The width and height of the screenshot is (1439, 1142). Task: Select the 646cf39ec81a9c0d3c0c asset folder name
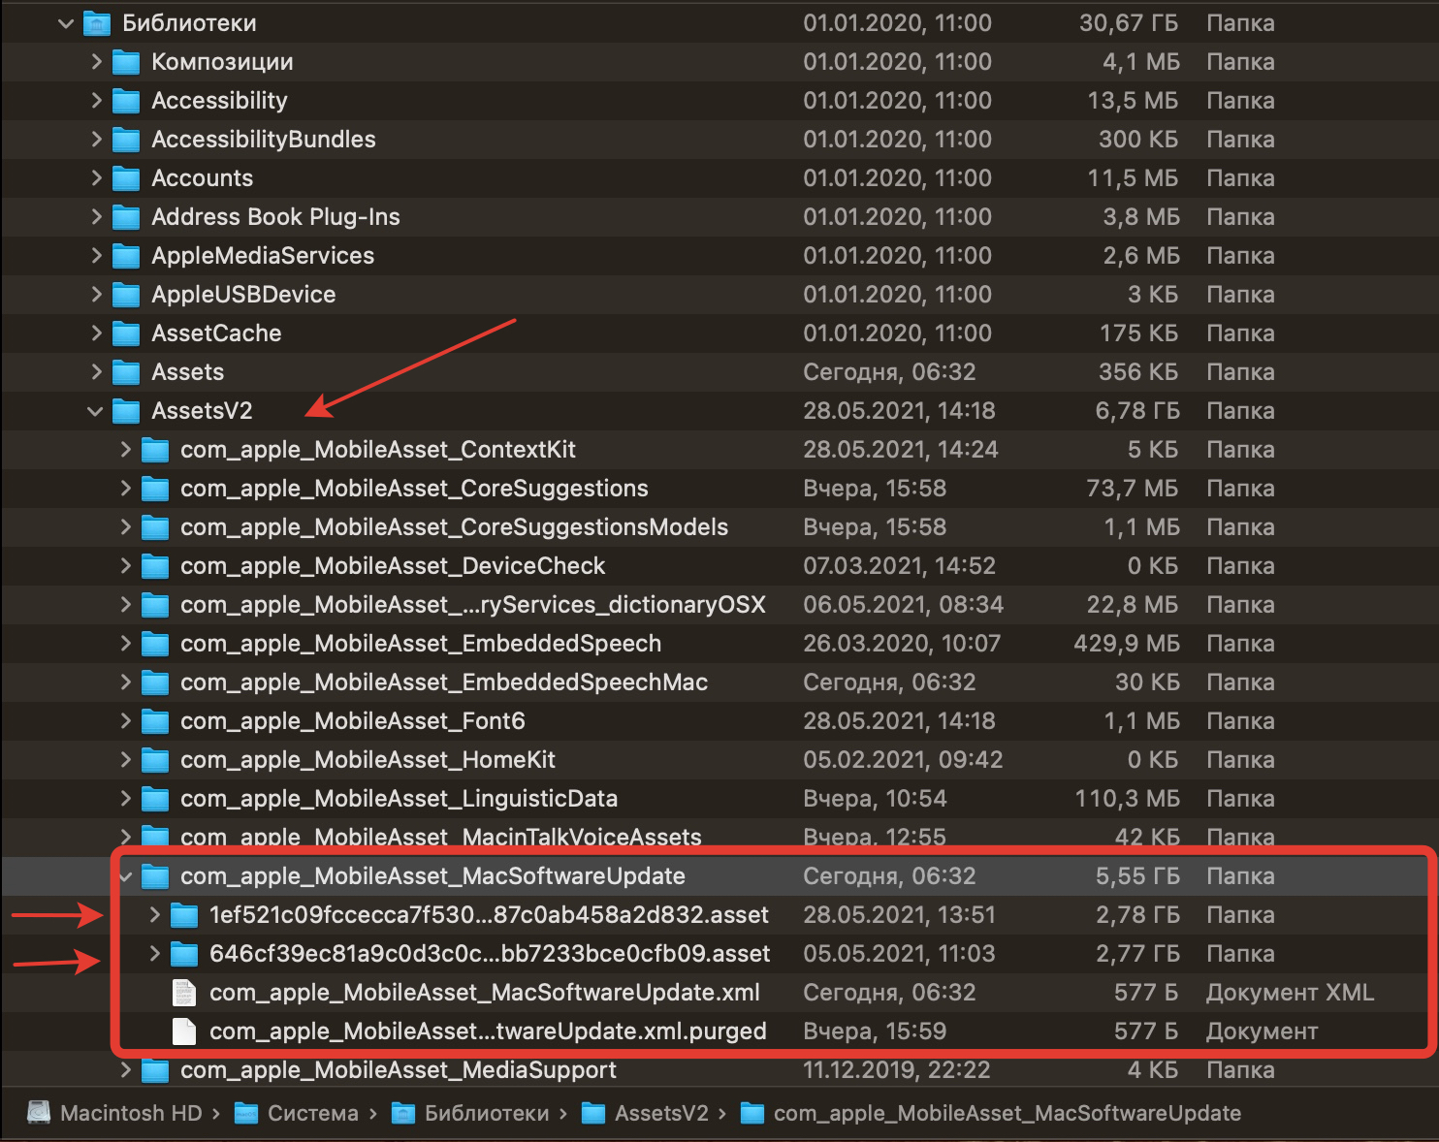click(x=490, y=954)
